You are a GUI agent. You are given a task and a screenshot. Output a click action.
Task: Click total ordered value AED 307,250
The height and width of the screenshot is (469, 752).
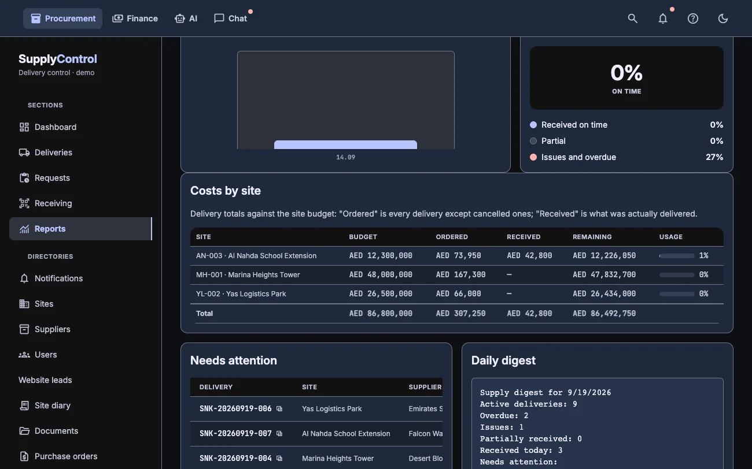coord(460,314)
